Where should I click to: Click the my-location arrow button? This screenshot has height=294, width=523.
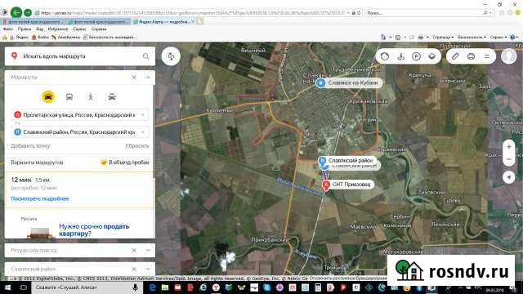[x=509, y=177]
